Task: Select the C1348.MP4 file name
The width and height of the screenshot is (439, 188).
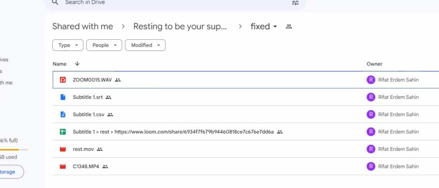Action: (x=86, y=167)
